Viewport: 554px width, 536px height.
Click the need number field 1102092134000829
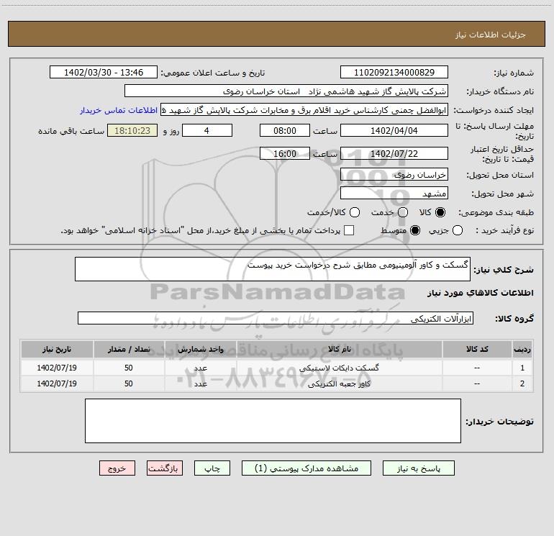coord(394,72)
